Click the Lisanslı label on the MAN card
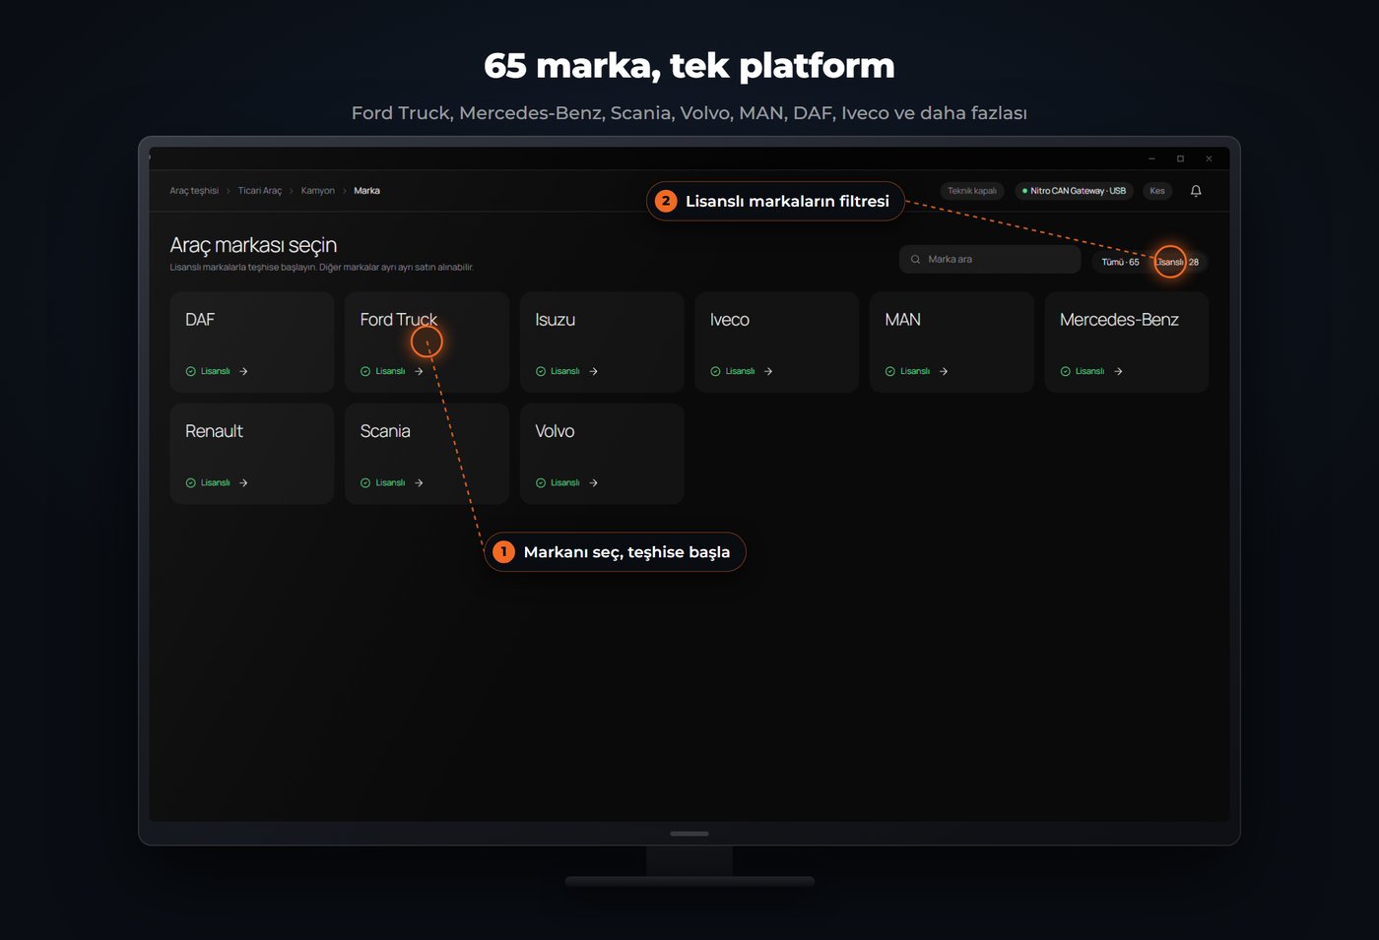The image size is (1379, 940). (x=915, y=371)
